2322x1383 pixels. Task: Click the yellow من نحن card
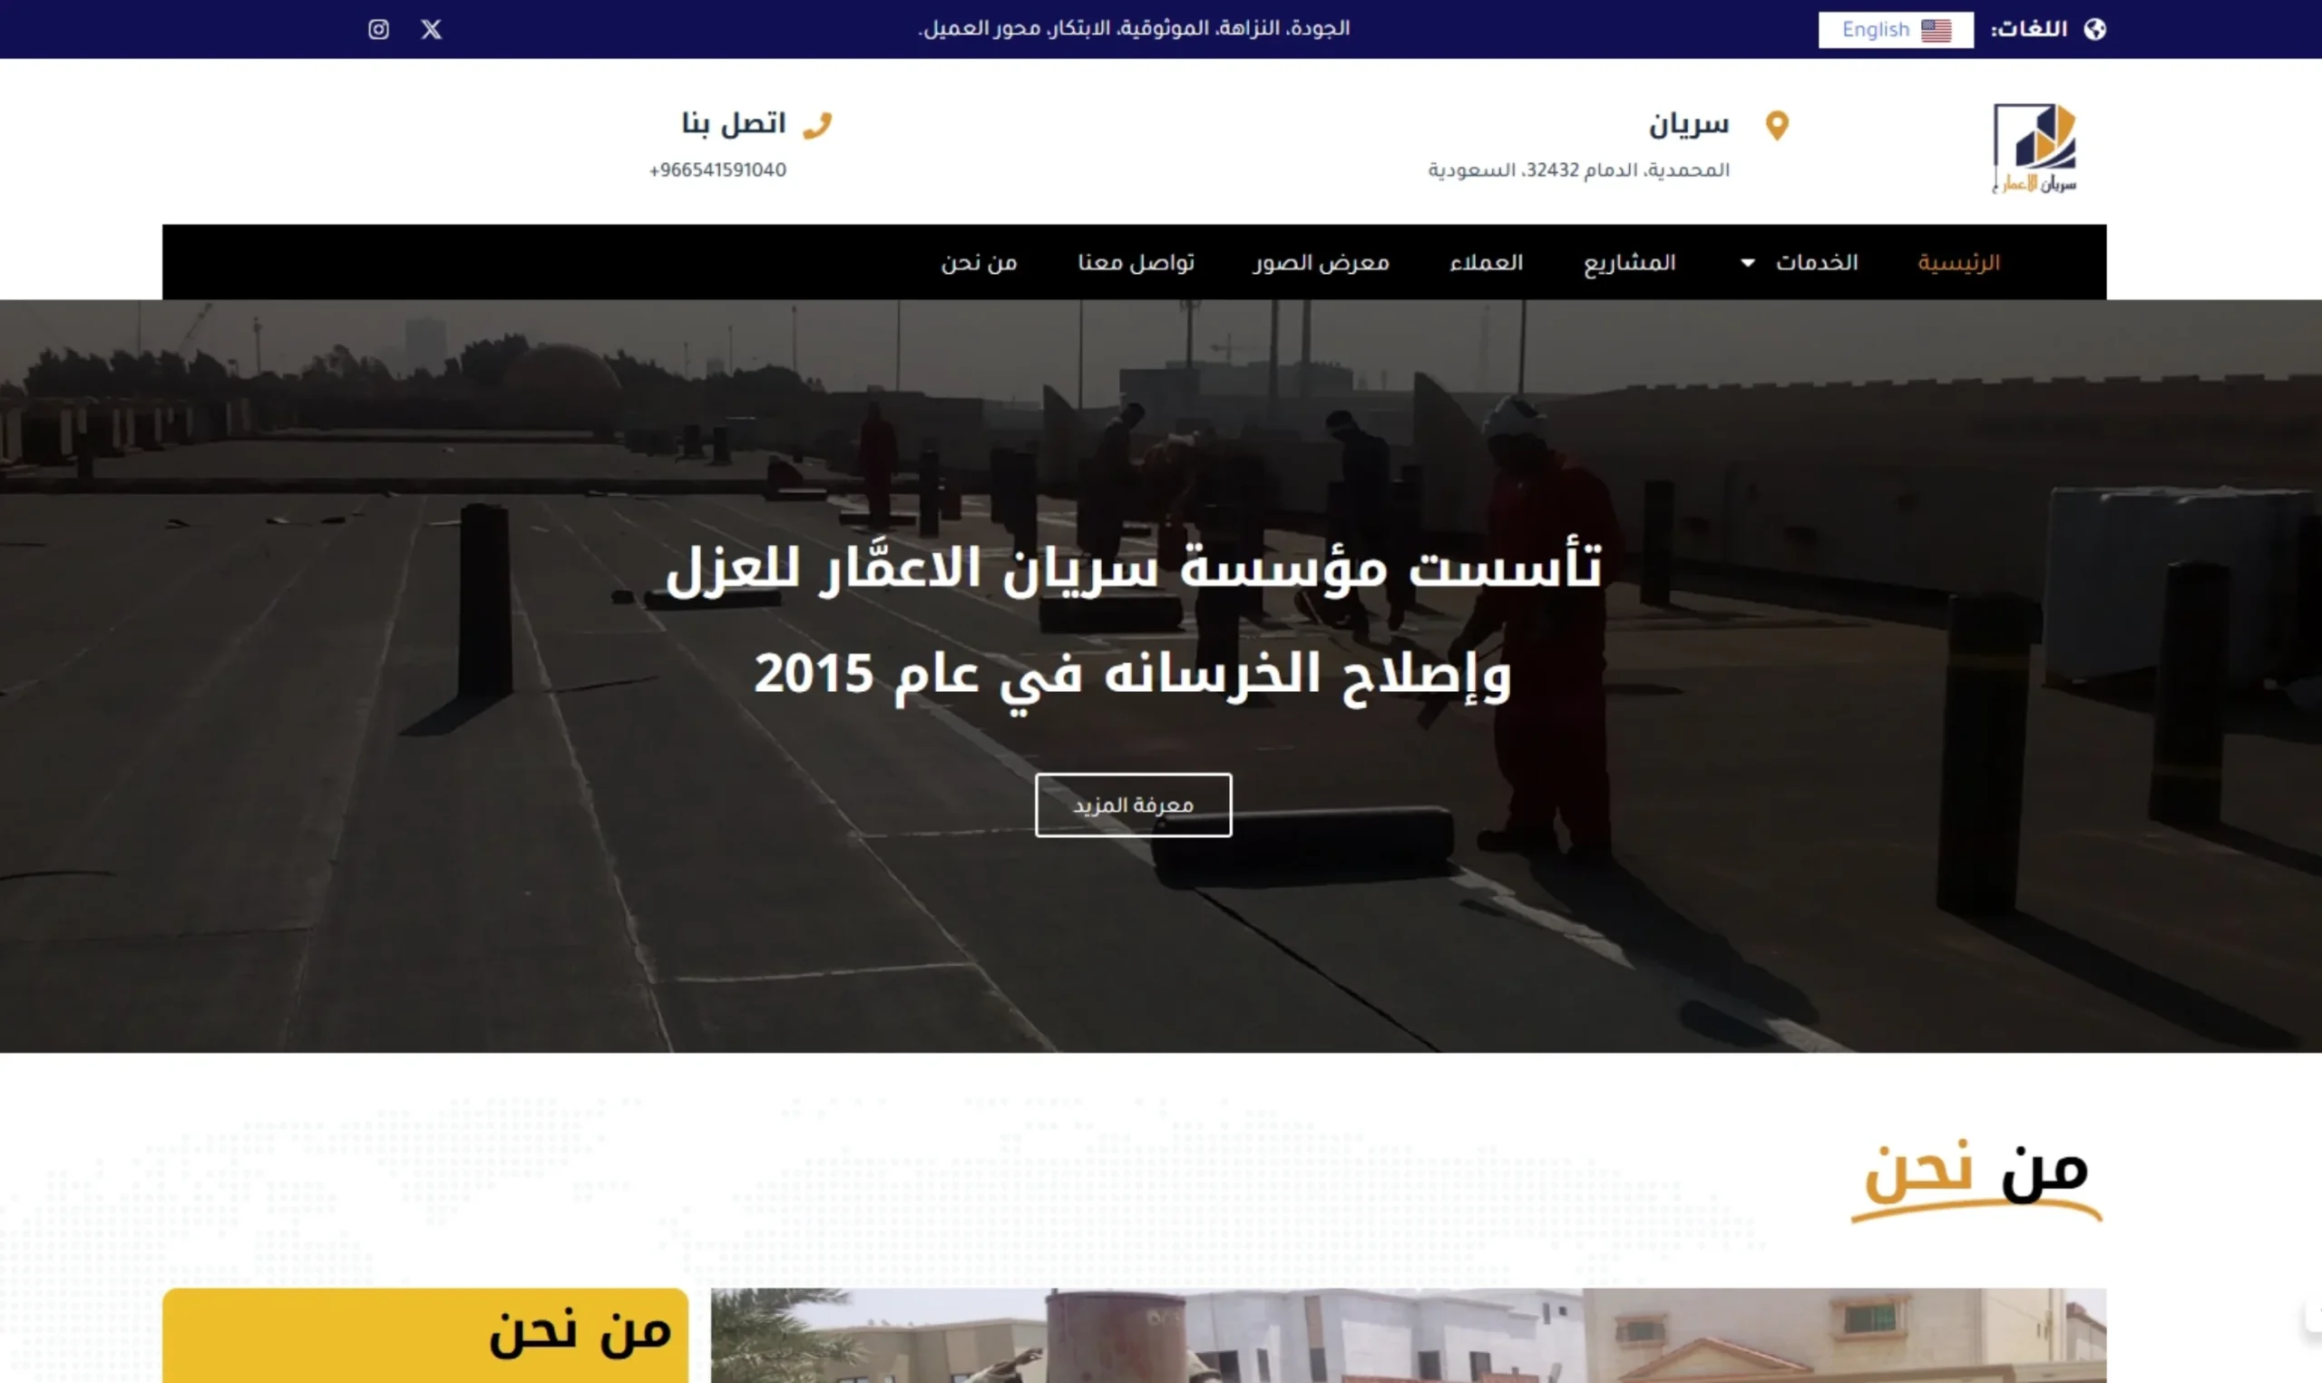click(424, 1336)
